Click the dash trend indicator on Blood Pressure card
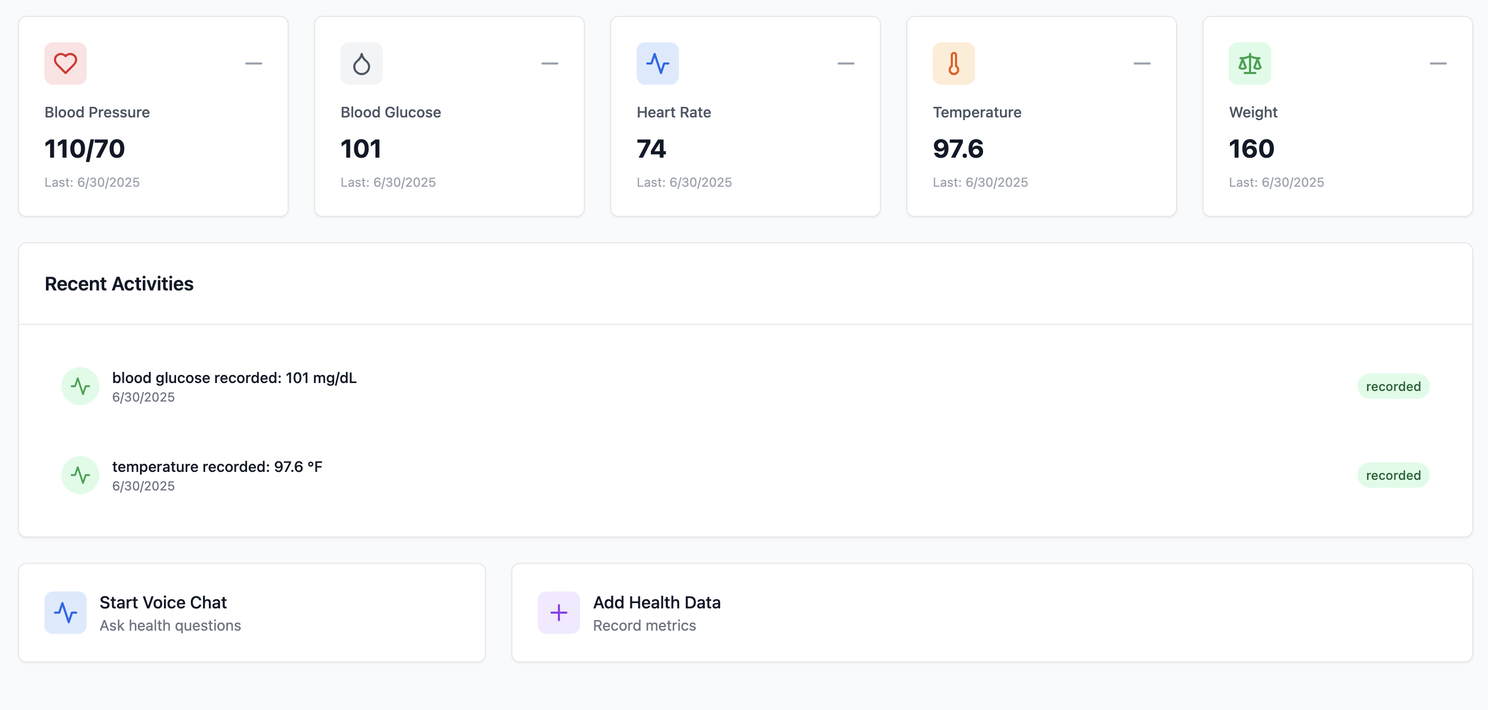The height and width of the screenshot is (710, 1488). (254, 63)
